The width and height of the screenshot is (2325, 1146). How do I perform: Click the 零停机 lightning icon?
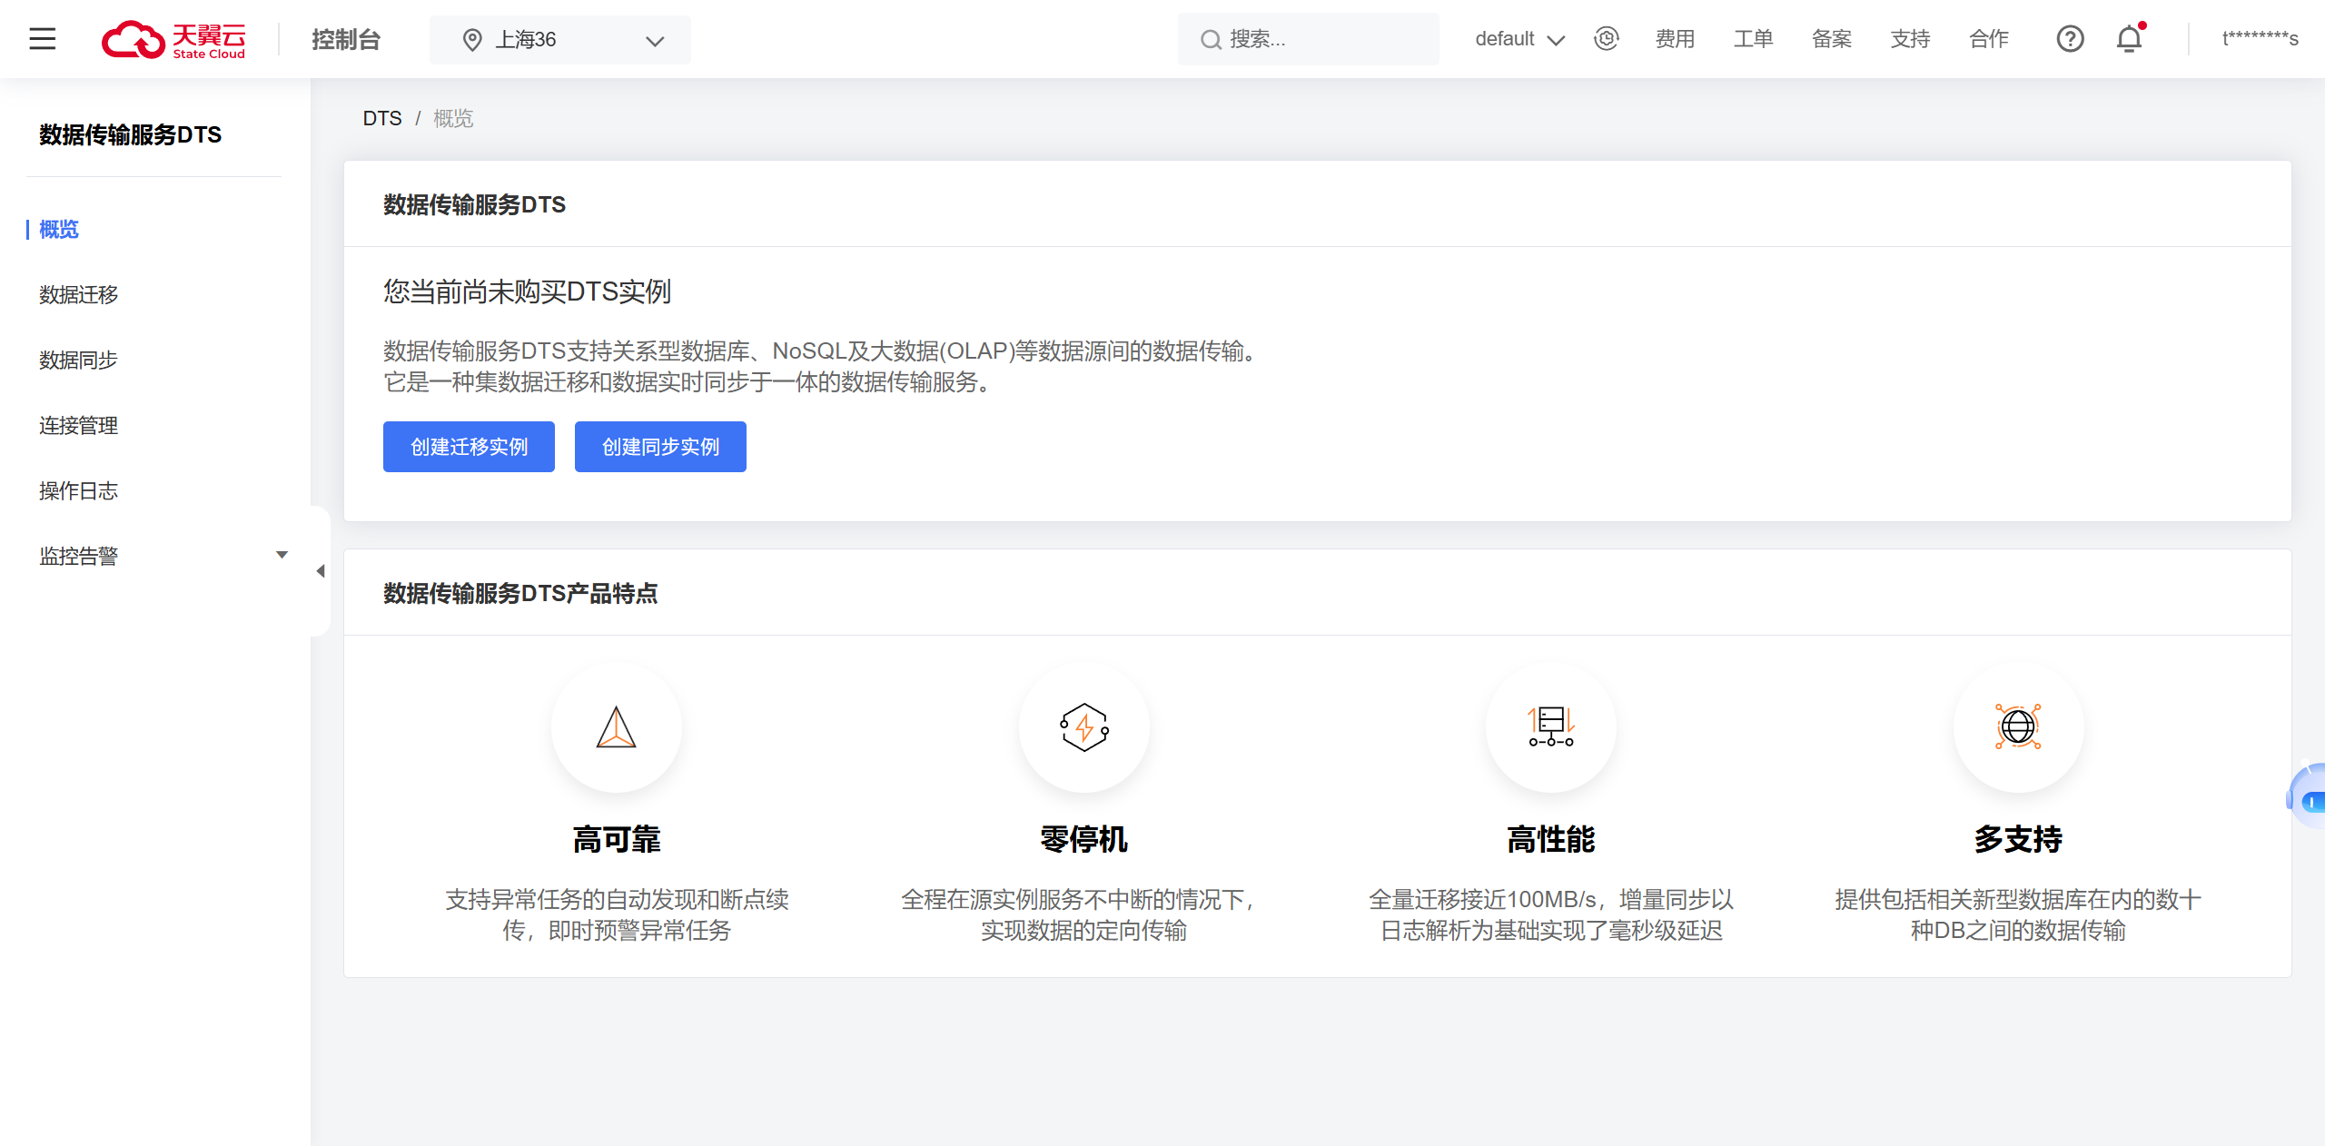[x=1084, y=727]
